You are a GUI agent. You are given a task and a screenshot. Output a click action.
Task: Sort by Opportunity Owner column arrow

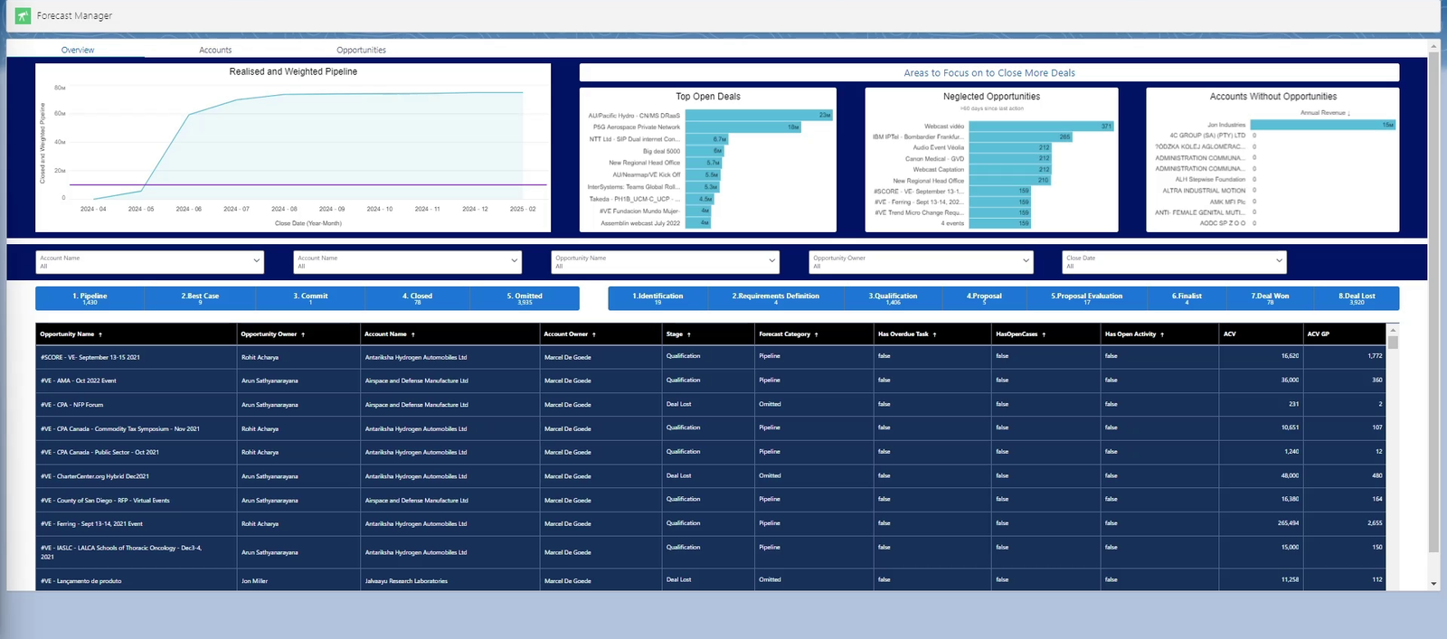[x=303, y=334]
